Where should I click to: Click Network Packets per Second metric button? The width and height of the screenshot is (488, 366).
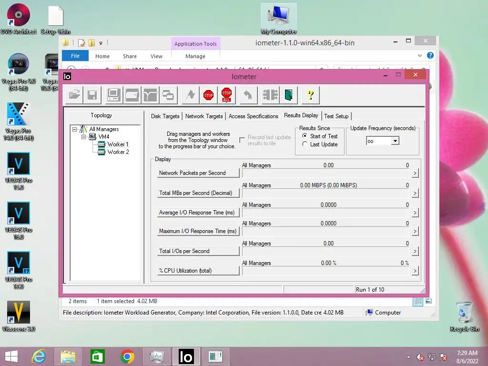[x=198, y=173]
